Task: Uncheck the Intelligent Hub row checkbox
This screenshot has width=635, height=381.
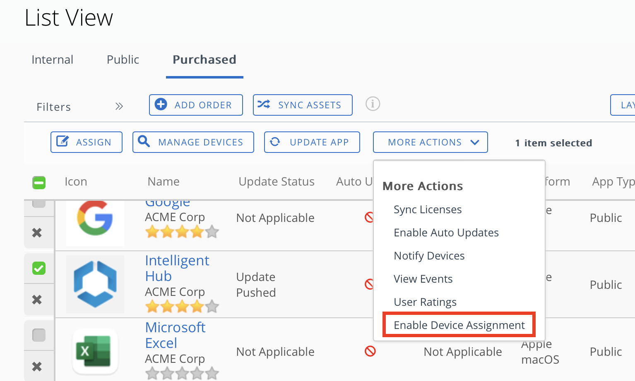Action: click(x=39, y=268)
